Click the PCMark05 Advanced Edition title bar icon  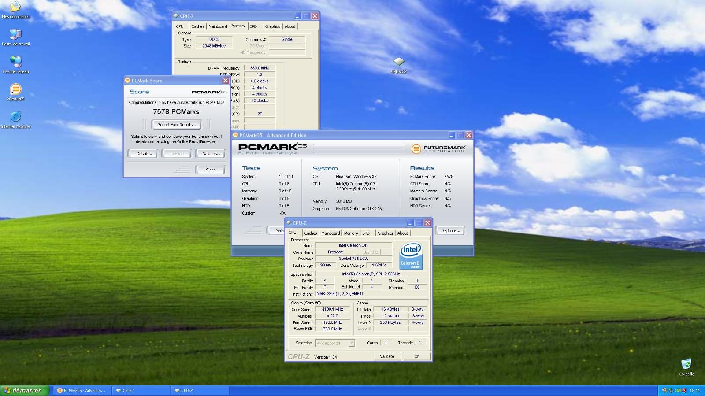click(x=235, y=135)
